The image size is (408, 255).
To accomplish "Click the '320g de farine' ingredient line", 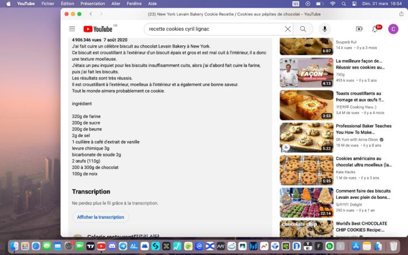I will tap(86, 116).
